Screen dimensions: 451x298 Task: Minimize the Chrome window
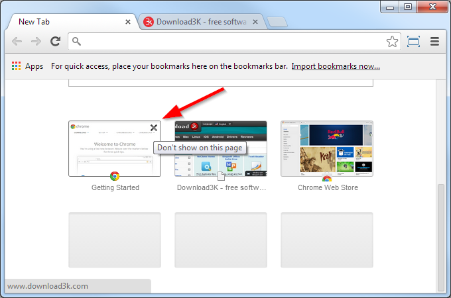click(390, 7)
